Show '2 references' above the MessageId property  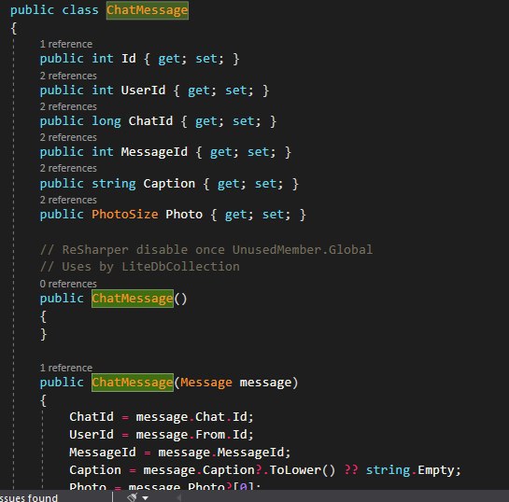pyautogui.click(x=68, y=137)
